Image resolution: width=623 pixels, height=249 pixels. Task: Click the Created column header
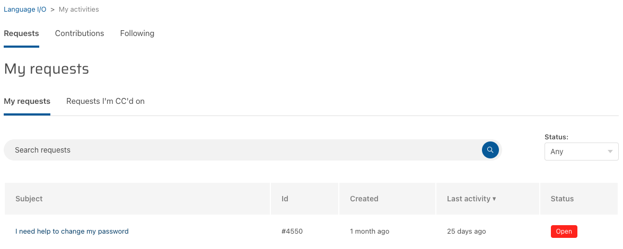[x=364, y=199]
